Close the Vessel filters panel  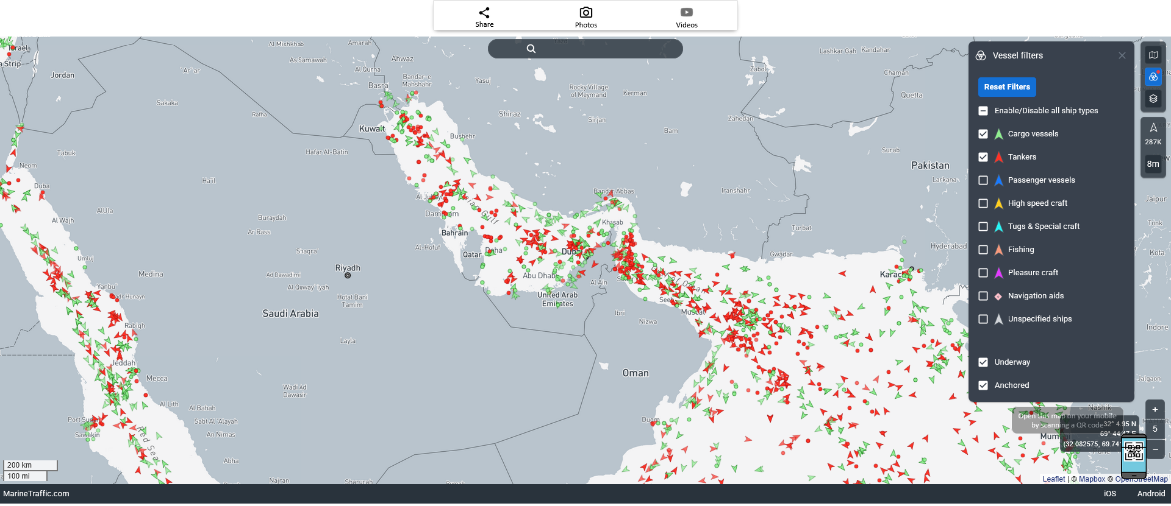(x=1122, y=55)
